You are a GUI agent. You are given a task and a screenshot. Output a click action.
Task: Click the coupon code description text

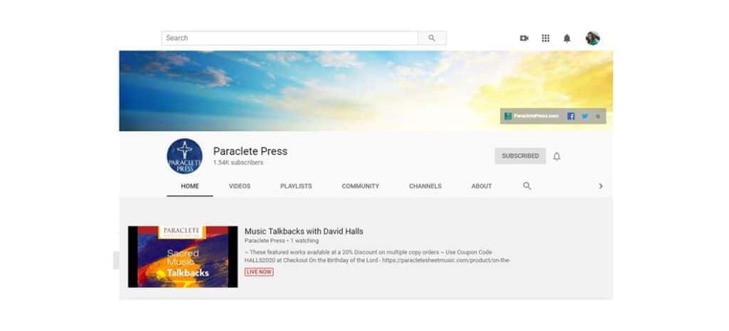[377, 256]
